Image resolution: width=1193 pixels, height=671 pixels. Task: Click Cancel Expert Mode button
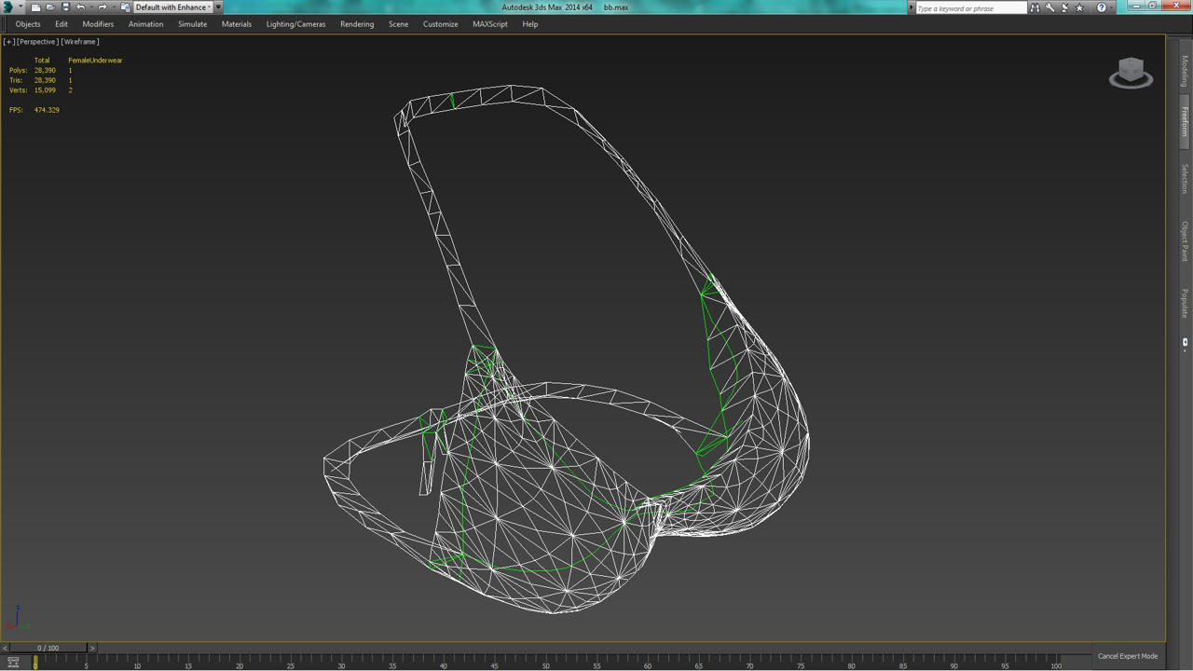point(1128,656)
